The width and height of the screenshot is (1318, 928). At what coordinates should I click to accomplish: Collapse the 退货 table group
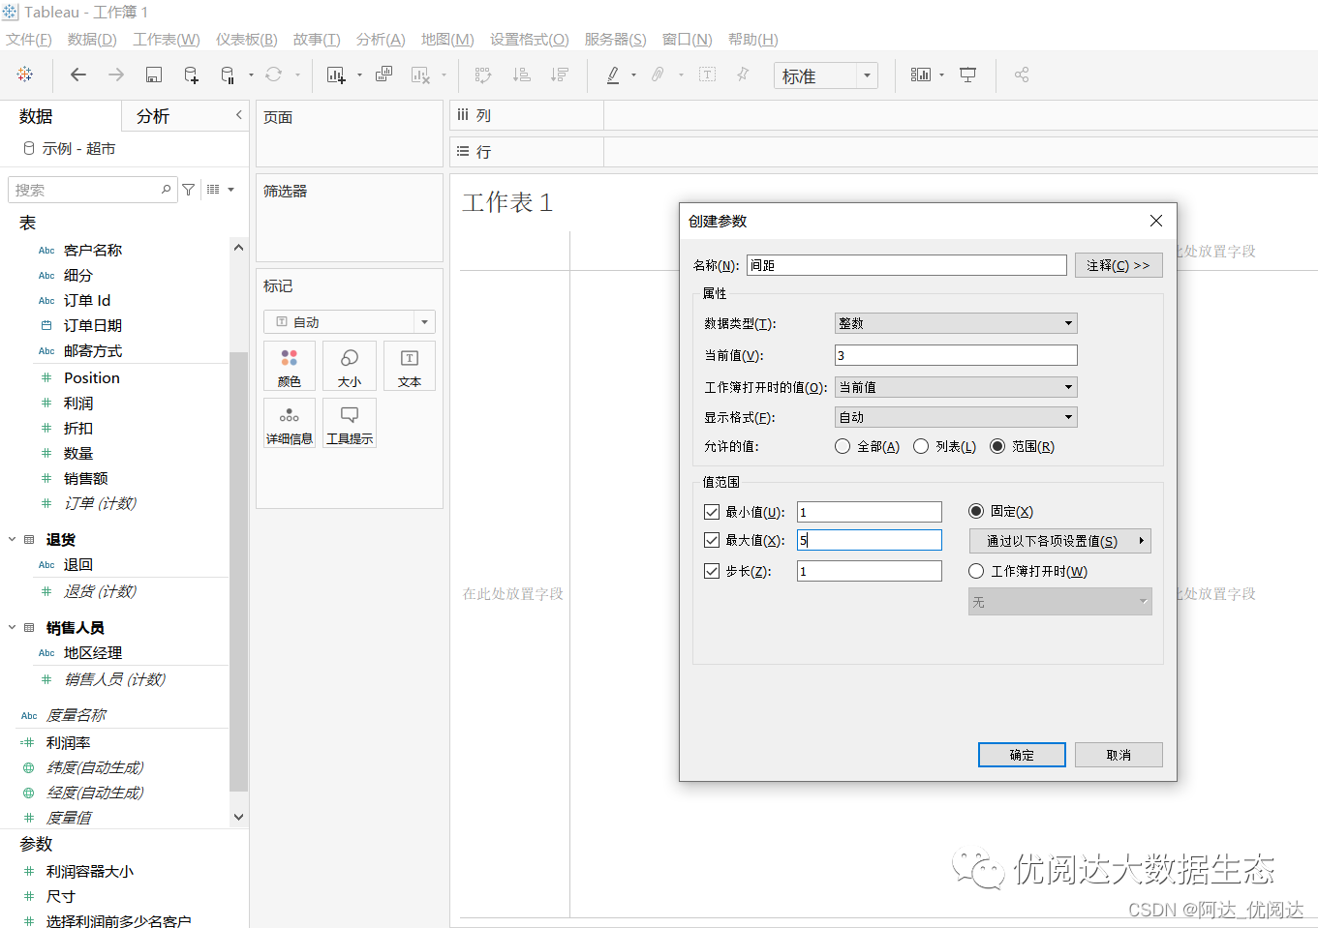[13, 539]
